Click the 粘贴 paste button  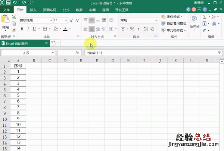pos(5,27)
